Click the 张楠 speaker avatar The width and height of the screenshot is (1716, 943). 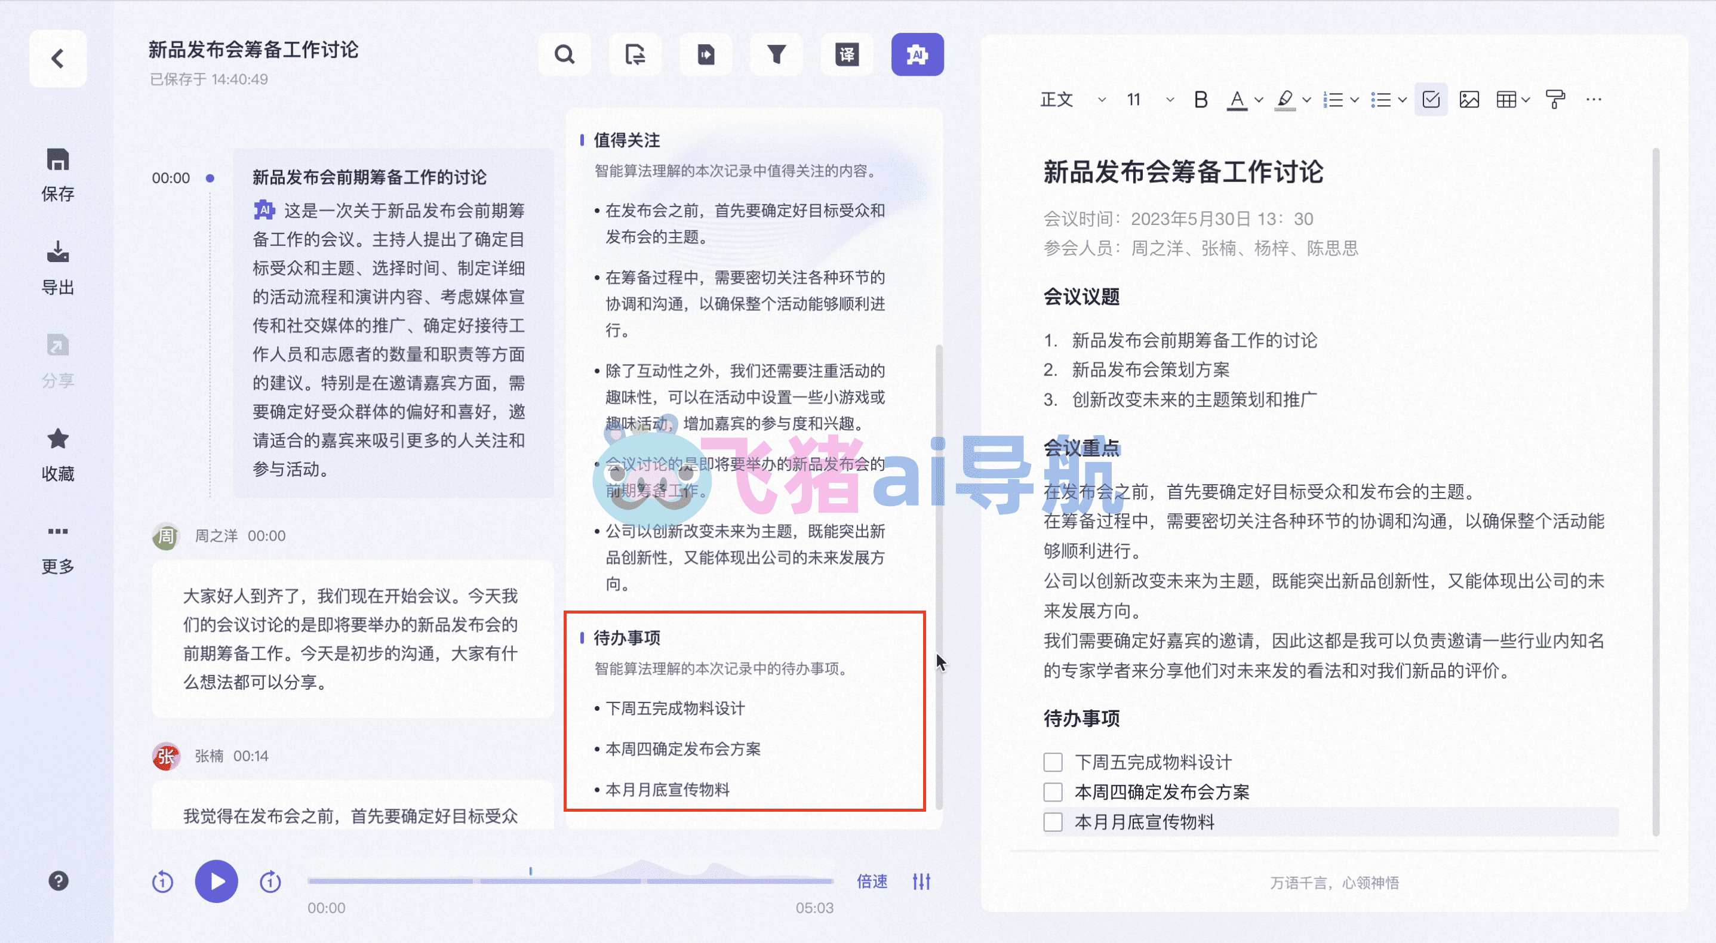pos(166,757)
